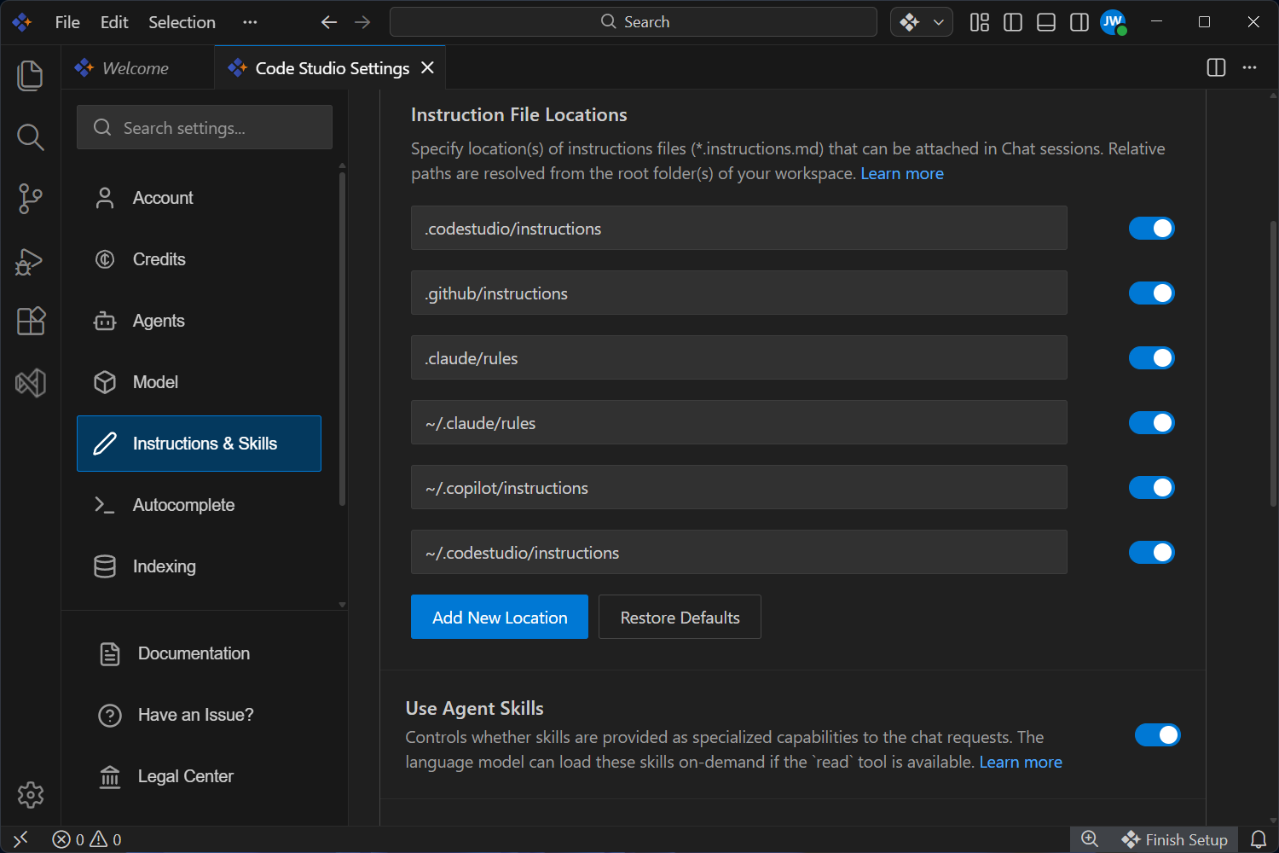Toggle secondary side bar visibility icon
The height and width of the screenshot is (853, 1279).
click(1079, 22)
